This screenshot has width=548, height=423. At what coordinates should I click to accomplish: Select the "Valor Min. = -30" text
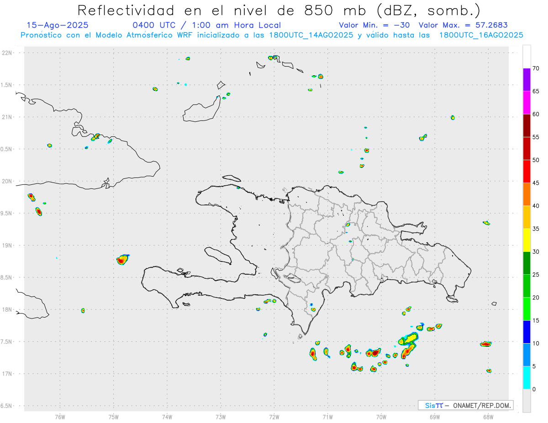click(374, 25)
